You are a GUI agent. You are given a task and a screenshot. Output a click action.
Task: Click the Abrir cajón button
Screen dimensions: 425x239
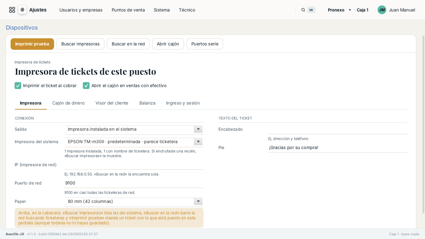click(x=168, y=44)
